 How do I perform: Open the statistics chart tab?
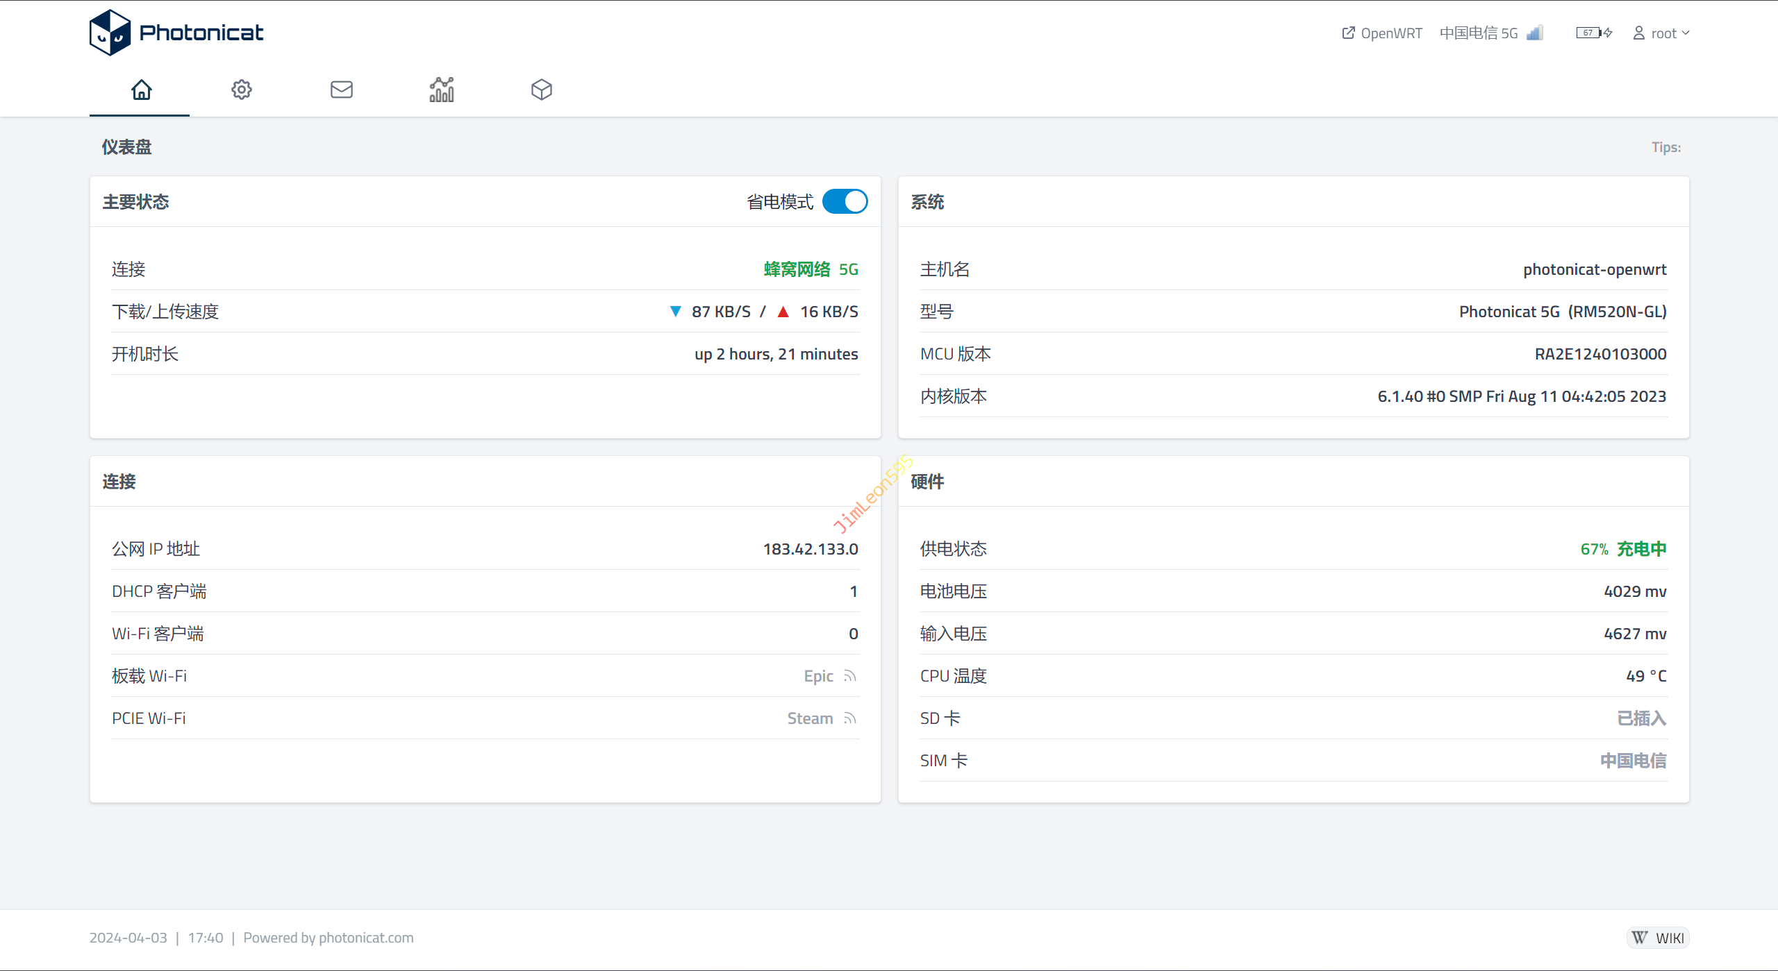coord(442,90)
